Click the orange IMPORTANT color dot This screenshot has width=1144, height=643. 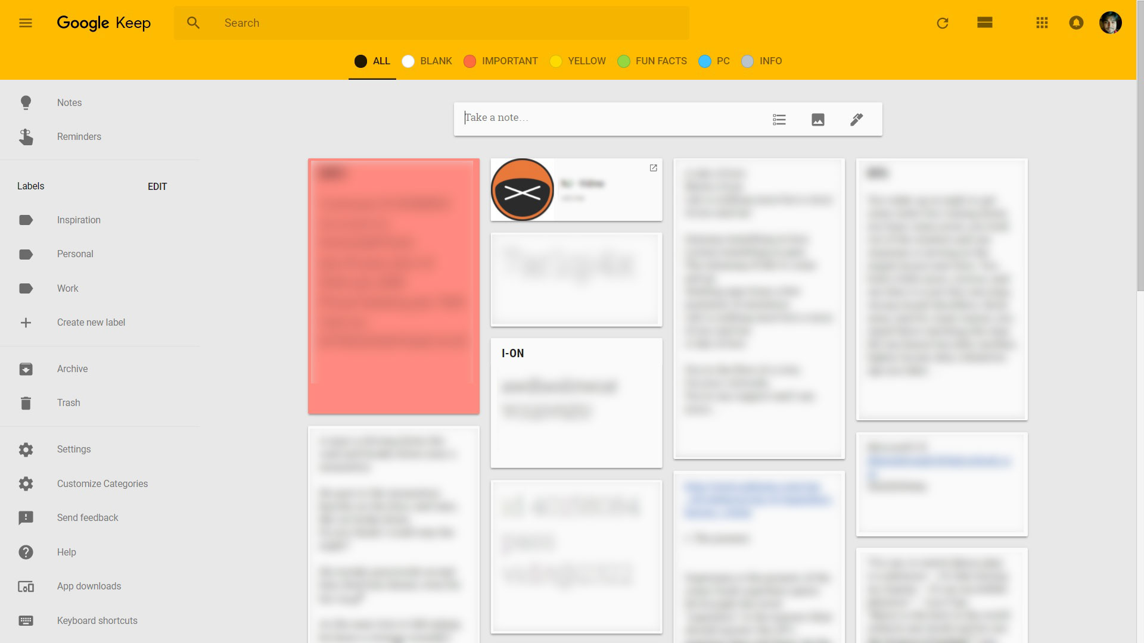pos(470,61)
